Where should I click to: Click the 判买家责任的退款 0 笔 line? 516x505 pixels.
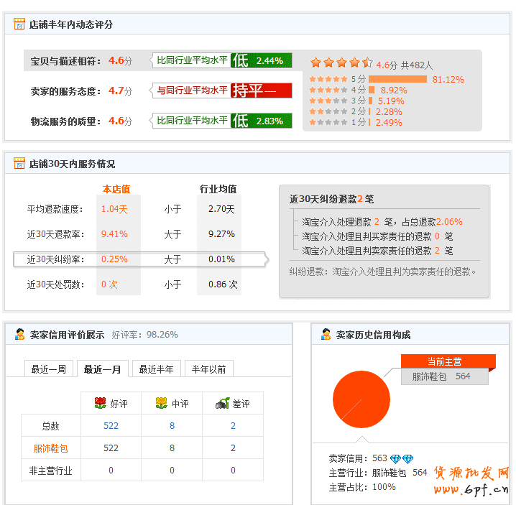[377, 236]
